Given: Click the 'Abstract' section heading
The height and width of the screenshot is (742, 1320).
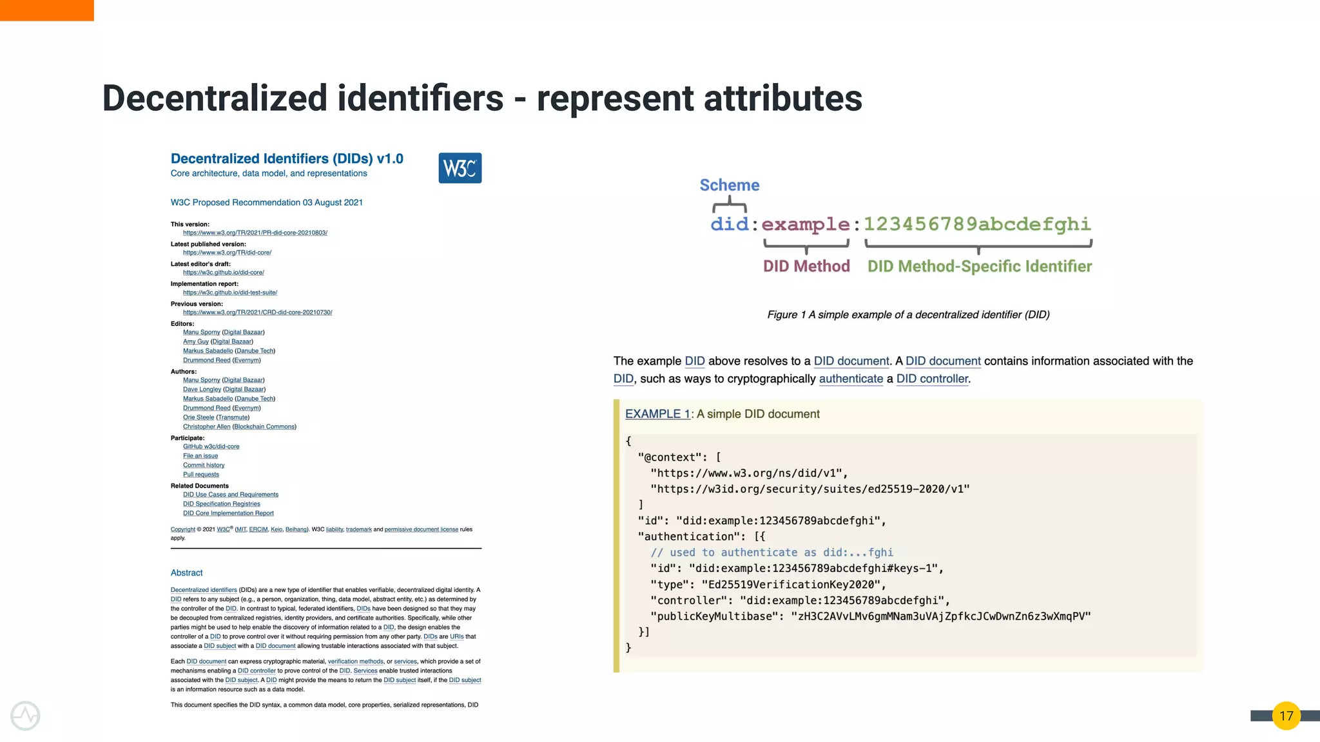Looking at the screenshot, I should point(186,573).
